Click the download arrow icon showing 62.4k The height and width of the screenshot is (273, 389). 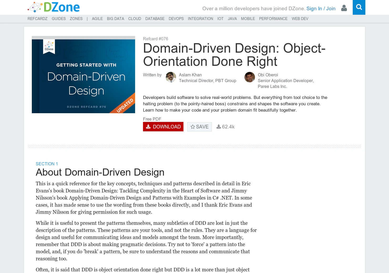pos(218,127)
